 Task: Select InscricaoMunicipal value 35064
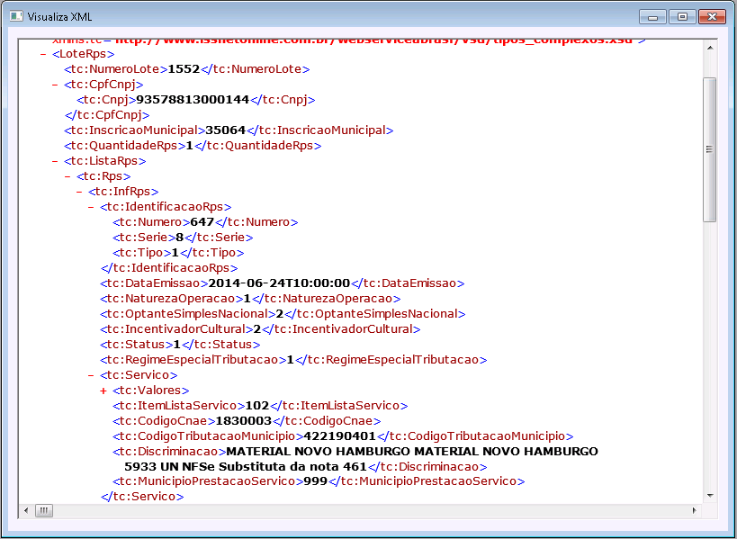pos(226,130)
